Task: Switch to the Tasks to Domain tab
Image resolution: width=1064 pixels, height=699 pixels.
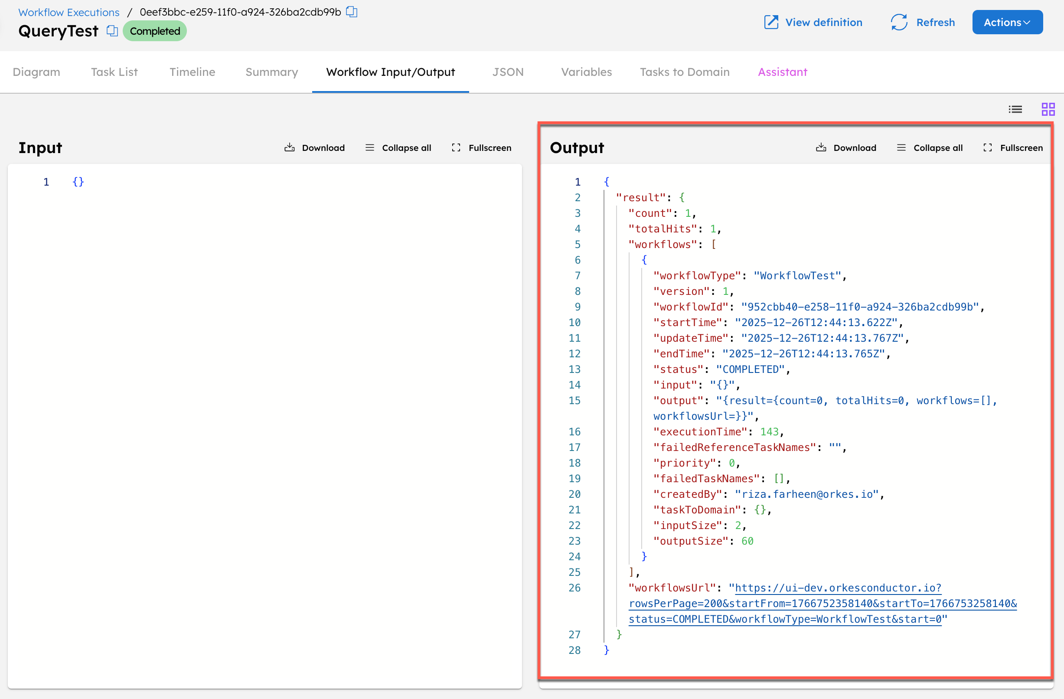Action: [685, 72]
